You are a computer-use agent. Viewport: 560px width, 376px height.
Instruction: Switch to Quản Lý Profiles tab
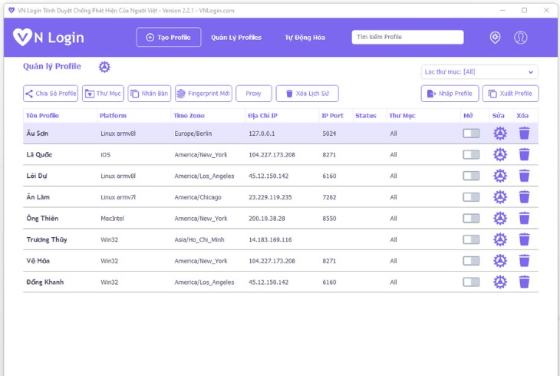pos(236,37)
